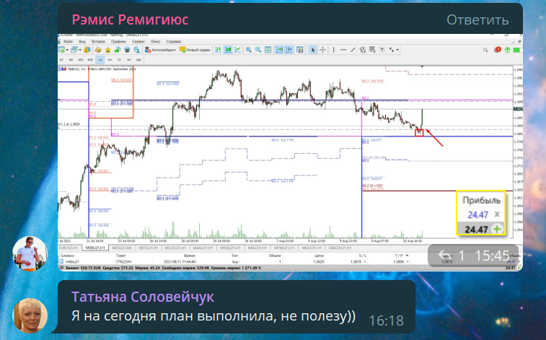Select candlestick chart type icon

click(229, 50)
